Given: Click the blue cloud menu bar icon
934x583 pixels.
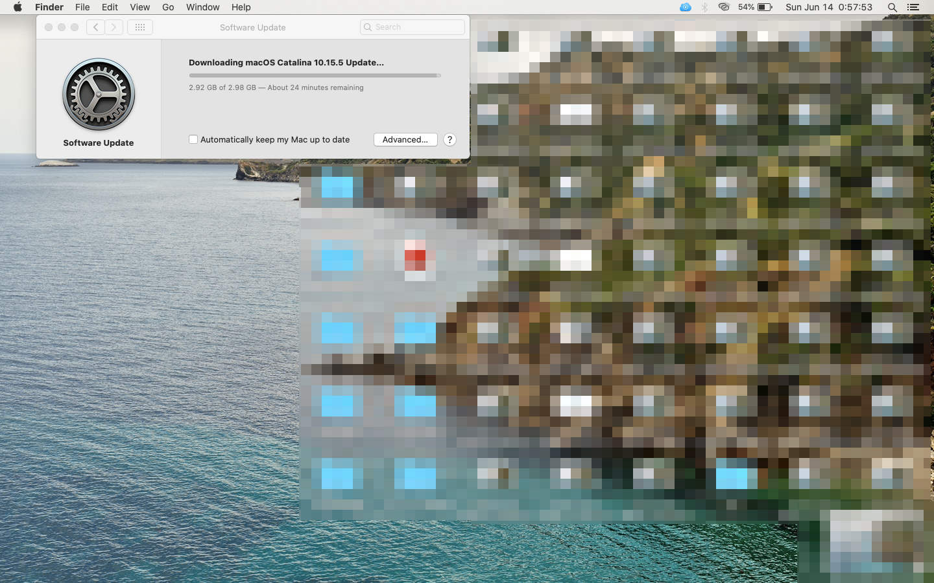Looking at the screenshot, I should [x=685, y=7].
